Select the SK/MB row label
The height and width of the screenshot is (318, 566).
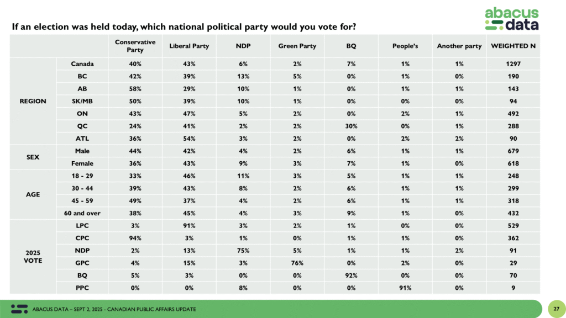point(82,101)
